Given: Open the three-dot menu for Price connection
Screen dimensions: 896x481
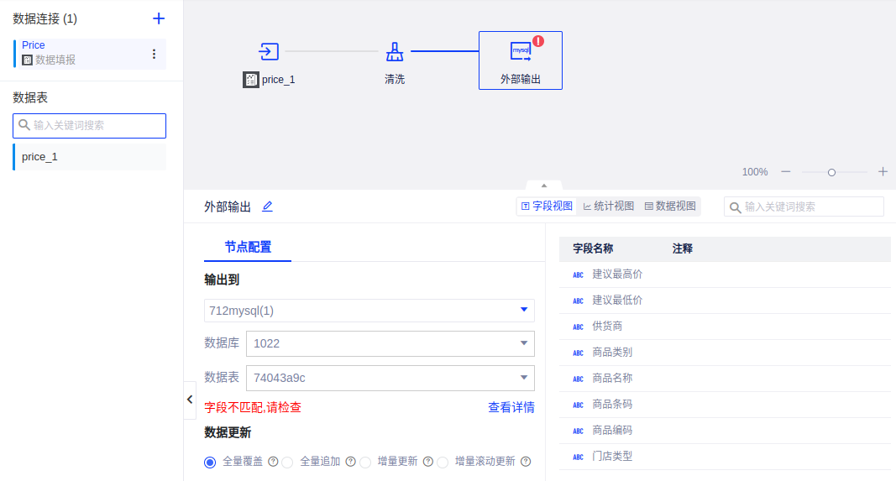Looking at the screenshot, I should pyautogui.click(x=154, y=54).
